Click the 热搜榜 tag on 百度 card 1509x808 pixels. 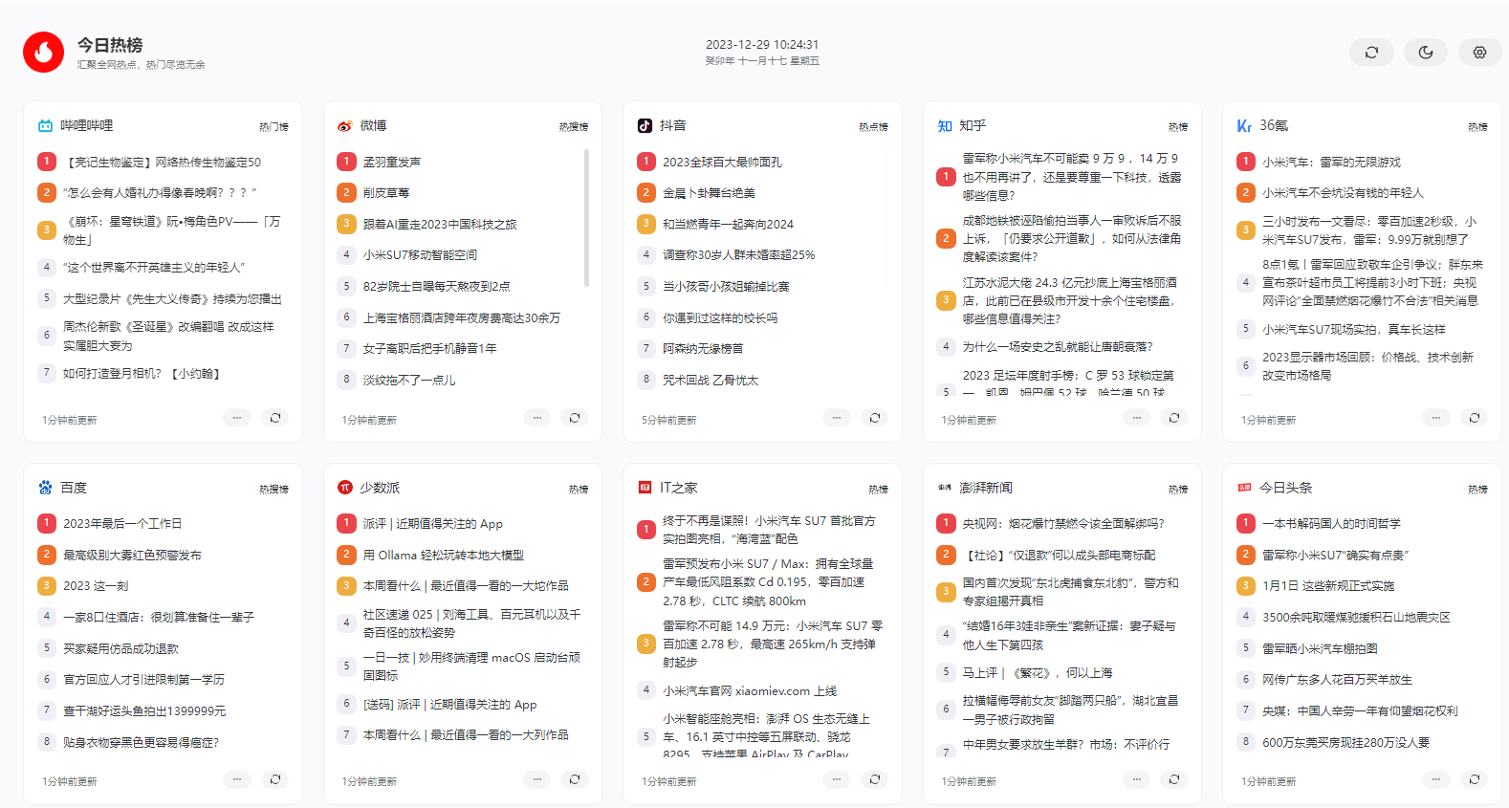273,489
